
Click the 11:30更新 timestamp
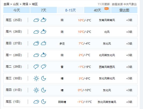click(x=104, y=4)
